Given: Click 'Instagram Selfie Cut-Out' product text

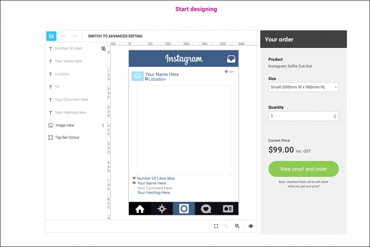Looking at the screenshot, I should [290, 66].
